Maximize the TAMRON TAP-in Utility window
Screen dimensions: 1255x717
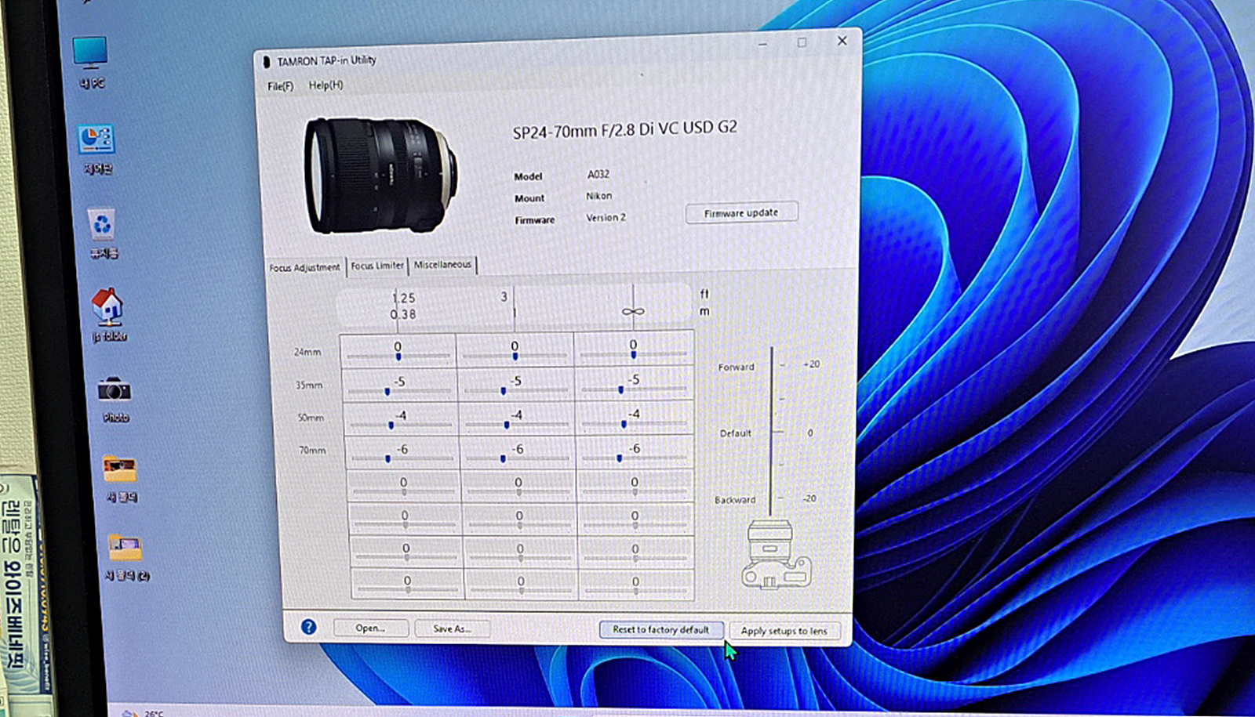click(x=802, y=42)
